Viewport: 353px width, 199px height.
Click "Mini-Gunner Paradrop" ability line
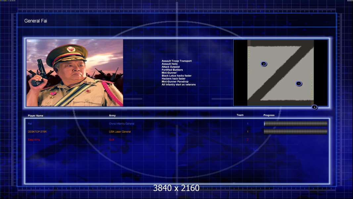pyautogui.click(x=175, y=81)
